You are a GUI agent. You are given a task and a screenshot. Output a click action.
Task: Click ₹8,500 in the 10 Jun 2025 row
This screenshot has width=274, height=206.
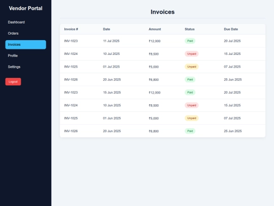pos(154,105)
